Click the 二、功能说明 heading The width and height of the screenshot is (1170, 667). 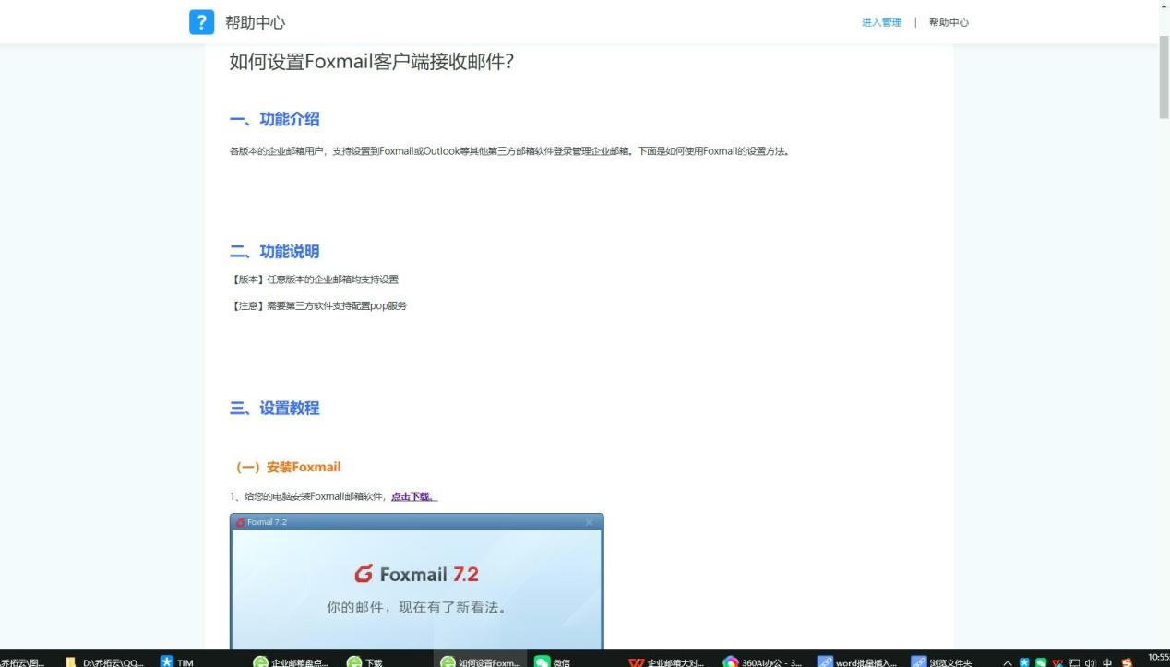click(275, 252)
